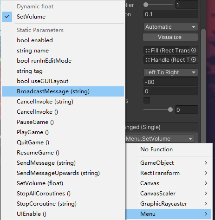Click the Inspector vertical scrollbar

[x=203, y=86]
